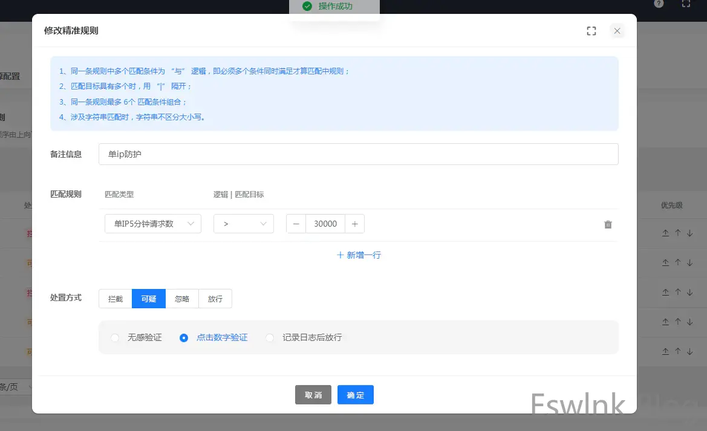Delete the matching rule row via trash icon
Image resolution: width=707 pixels, height=431 pixels.
pyautogui.click(x=608, y=224)
